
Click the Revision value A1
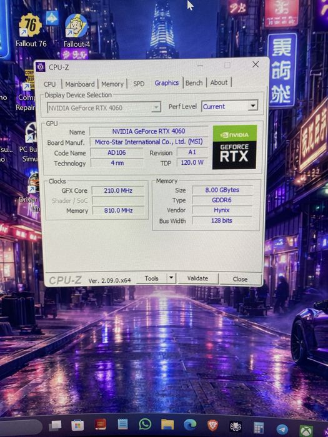tap(192, 152)
